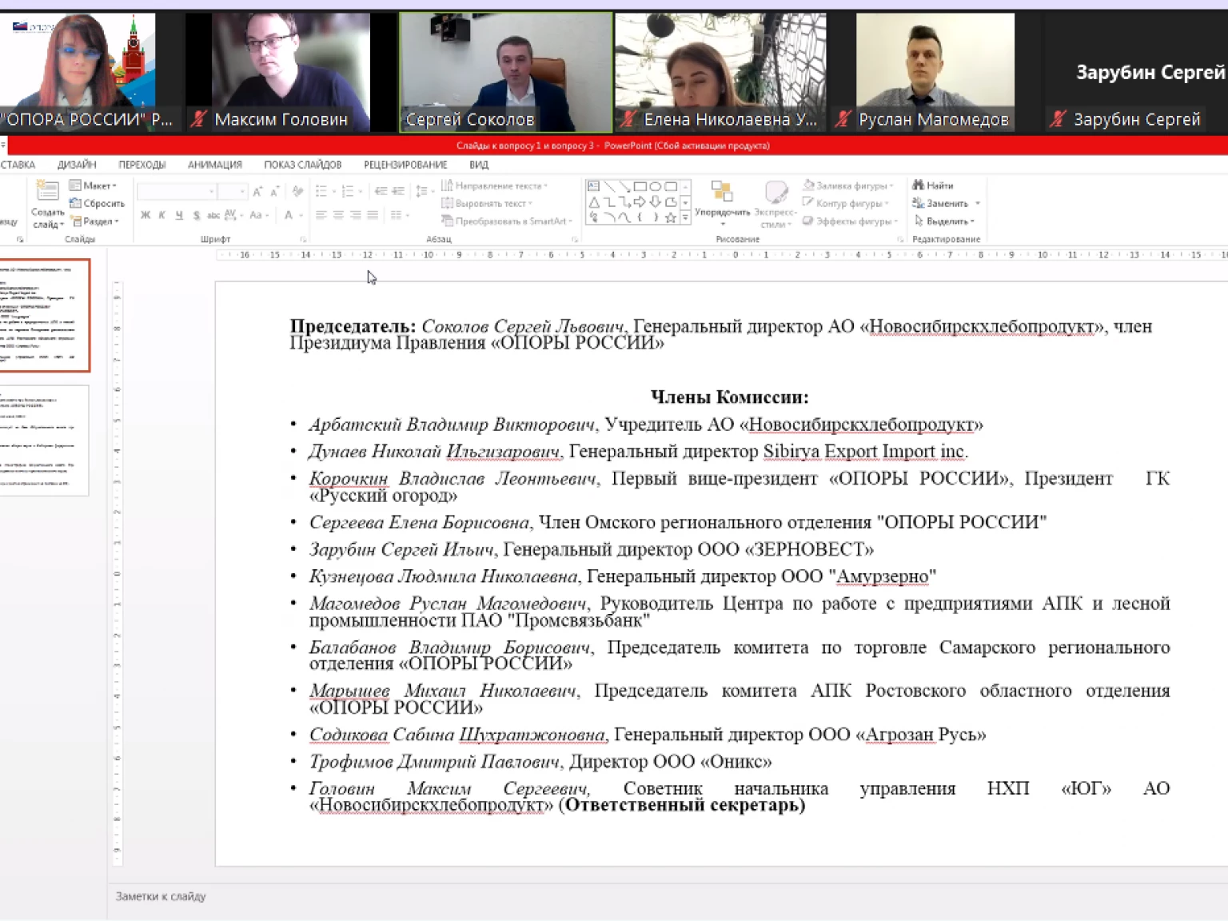
Task: Click Контур фигуры shape outline
Action: (847, 203)
